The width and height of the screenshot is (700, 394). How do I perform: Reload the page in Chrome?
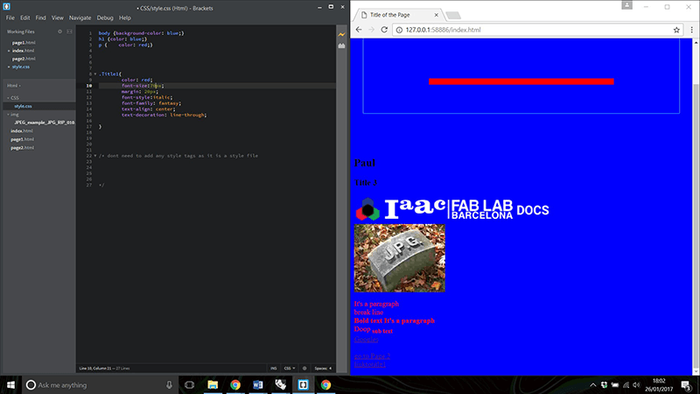point(384,30)
